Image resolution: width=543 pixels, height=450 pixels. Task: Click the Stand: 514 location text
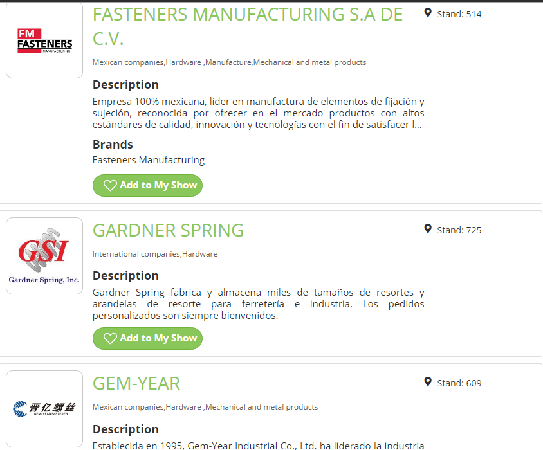point(459,14)
